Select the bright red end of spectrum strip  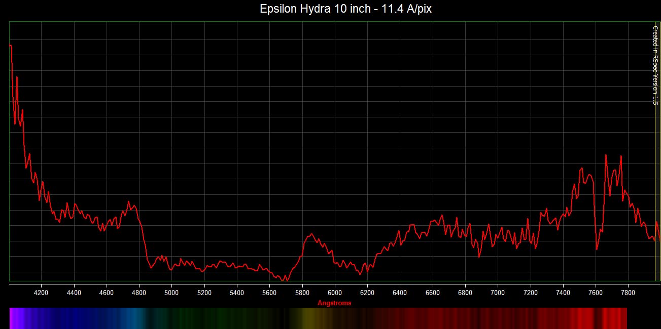(616, 318)
